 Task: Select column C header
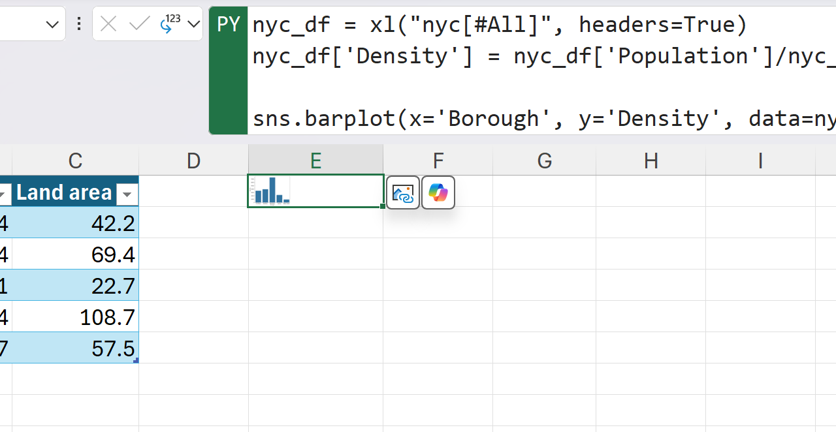click(75, 161)
